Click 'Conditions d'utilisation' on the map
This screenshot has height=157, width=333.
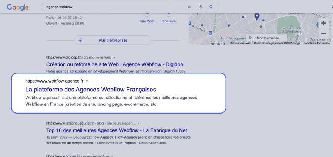click(x=317, y=43)
